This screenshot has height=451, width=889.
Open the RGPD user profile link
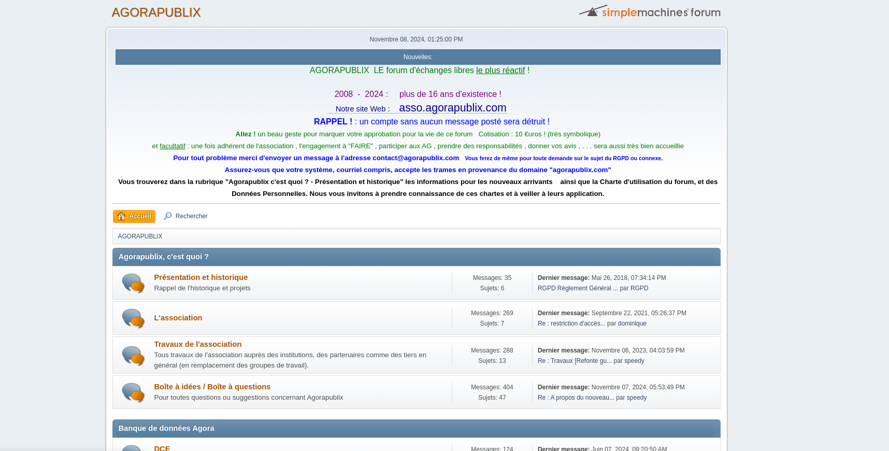(639, 288)
